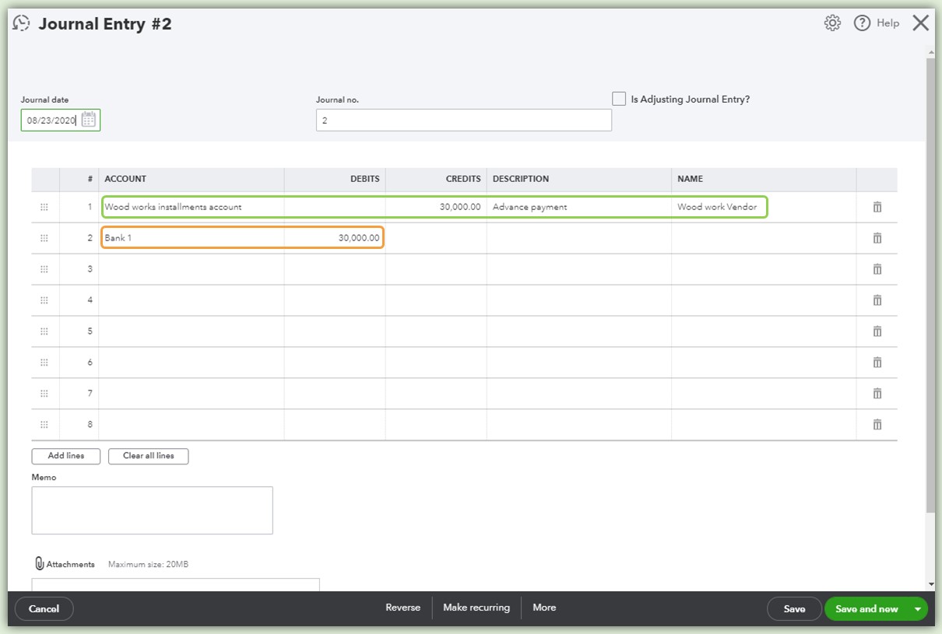942x634 pixels.
Task: Select the Wood works installments account cell
Action: click(192, 207)
